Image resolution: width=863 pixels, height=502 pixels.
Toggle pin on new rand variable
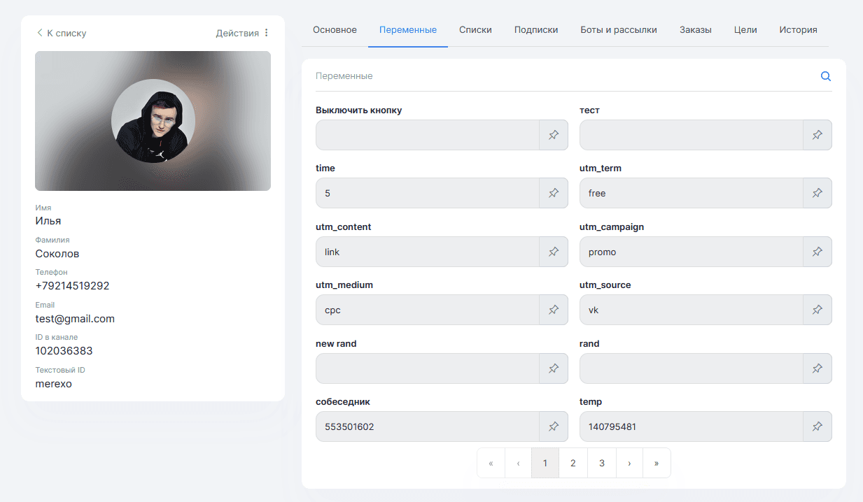pos(553,368)
